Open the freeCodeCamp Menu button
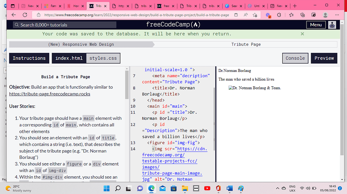This screenshot has height=194, width=347. (x=315, y=24)
